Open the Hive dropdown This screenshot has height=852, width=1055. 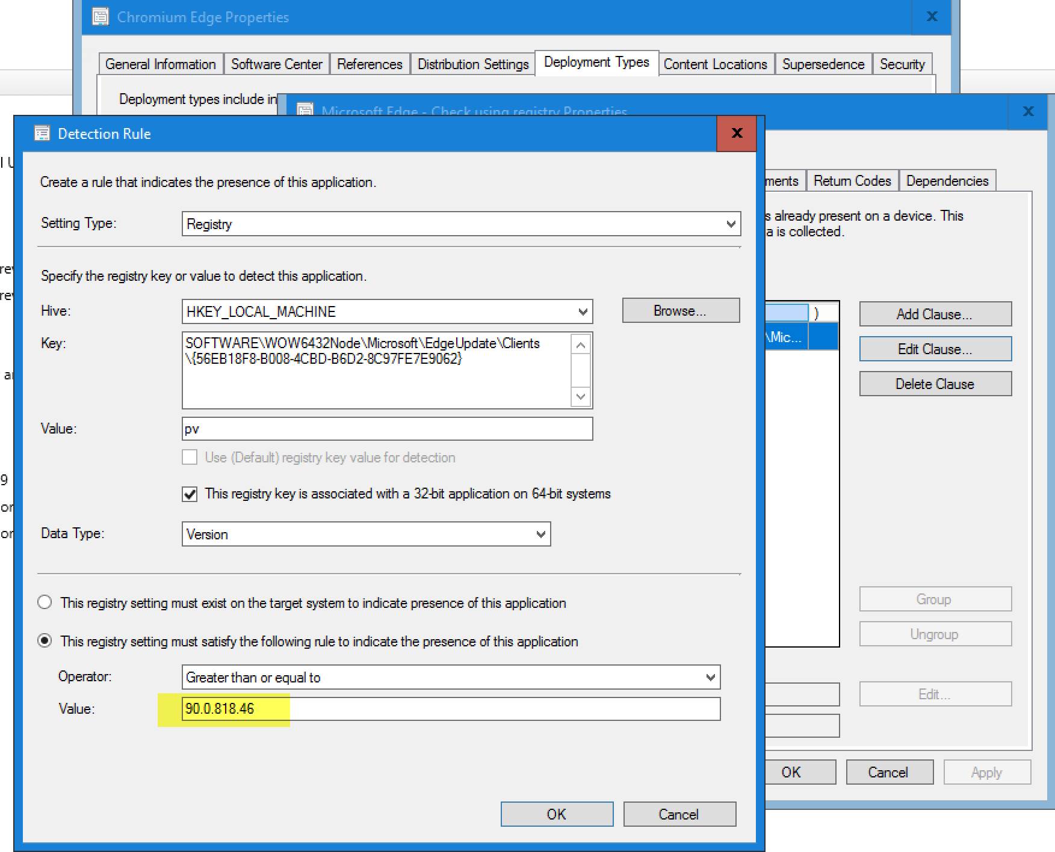387,311
